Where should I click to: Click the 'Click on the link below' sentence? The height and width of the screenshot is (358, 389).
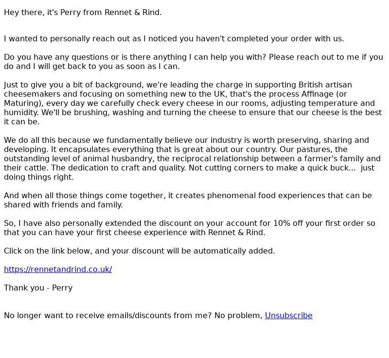[x=140, y=251]
